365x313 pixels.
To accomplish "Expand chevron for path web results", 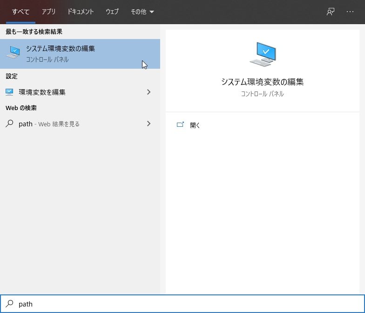I will 149,124.
